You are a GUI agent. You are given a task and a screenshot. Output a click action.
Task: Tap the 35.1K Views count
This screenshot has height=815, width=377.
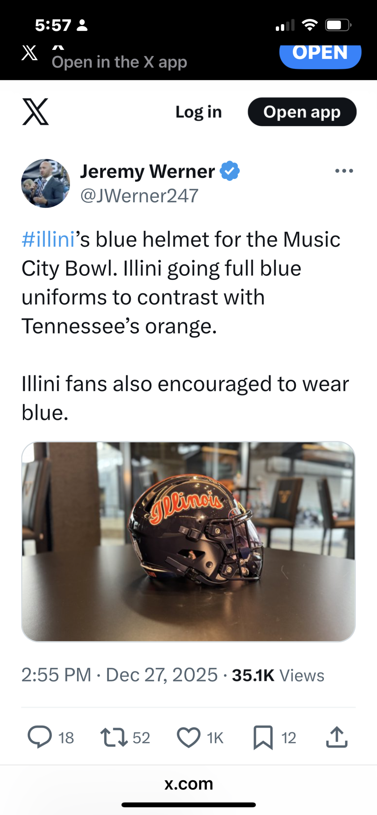pyautogui.click(x=278, y=675)
